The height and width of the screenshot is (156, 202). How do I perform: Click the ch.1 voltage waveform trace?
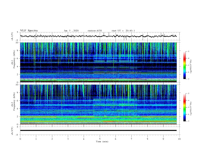(x=98, y=36)
